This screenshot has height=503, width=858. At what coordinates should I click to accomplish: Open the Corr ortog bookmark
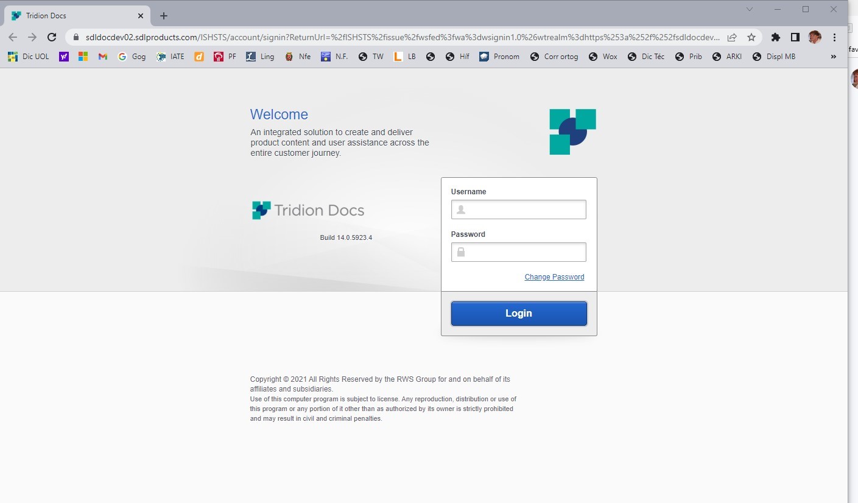[x=554, y=57]
